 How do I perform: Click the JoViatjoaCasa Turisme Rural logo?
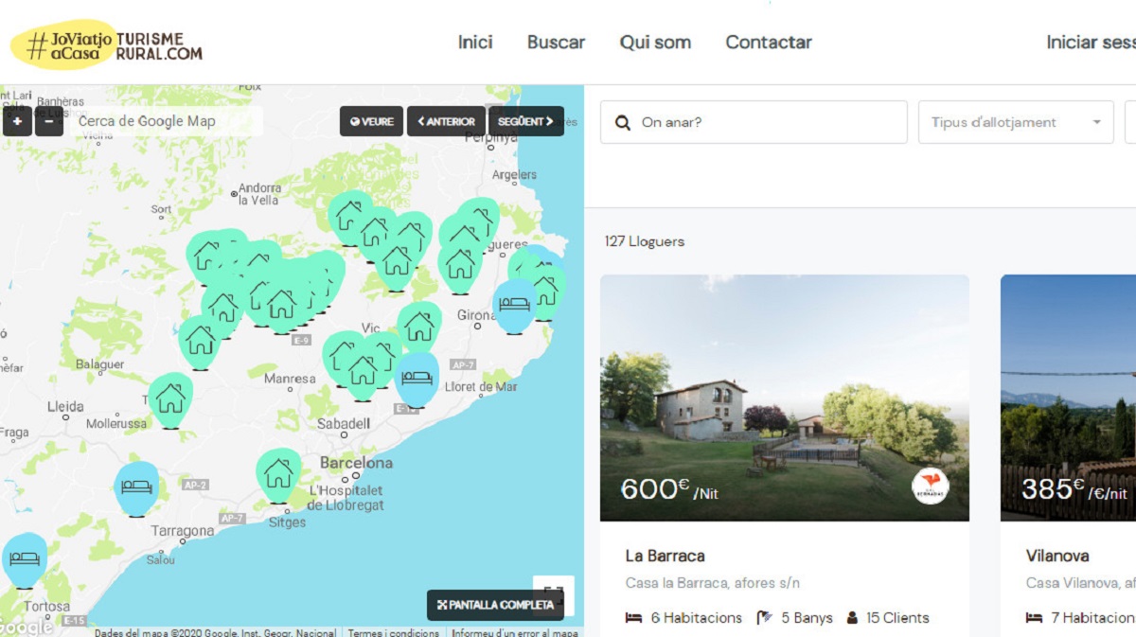(x=106, y=44)
